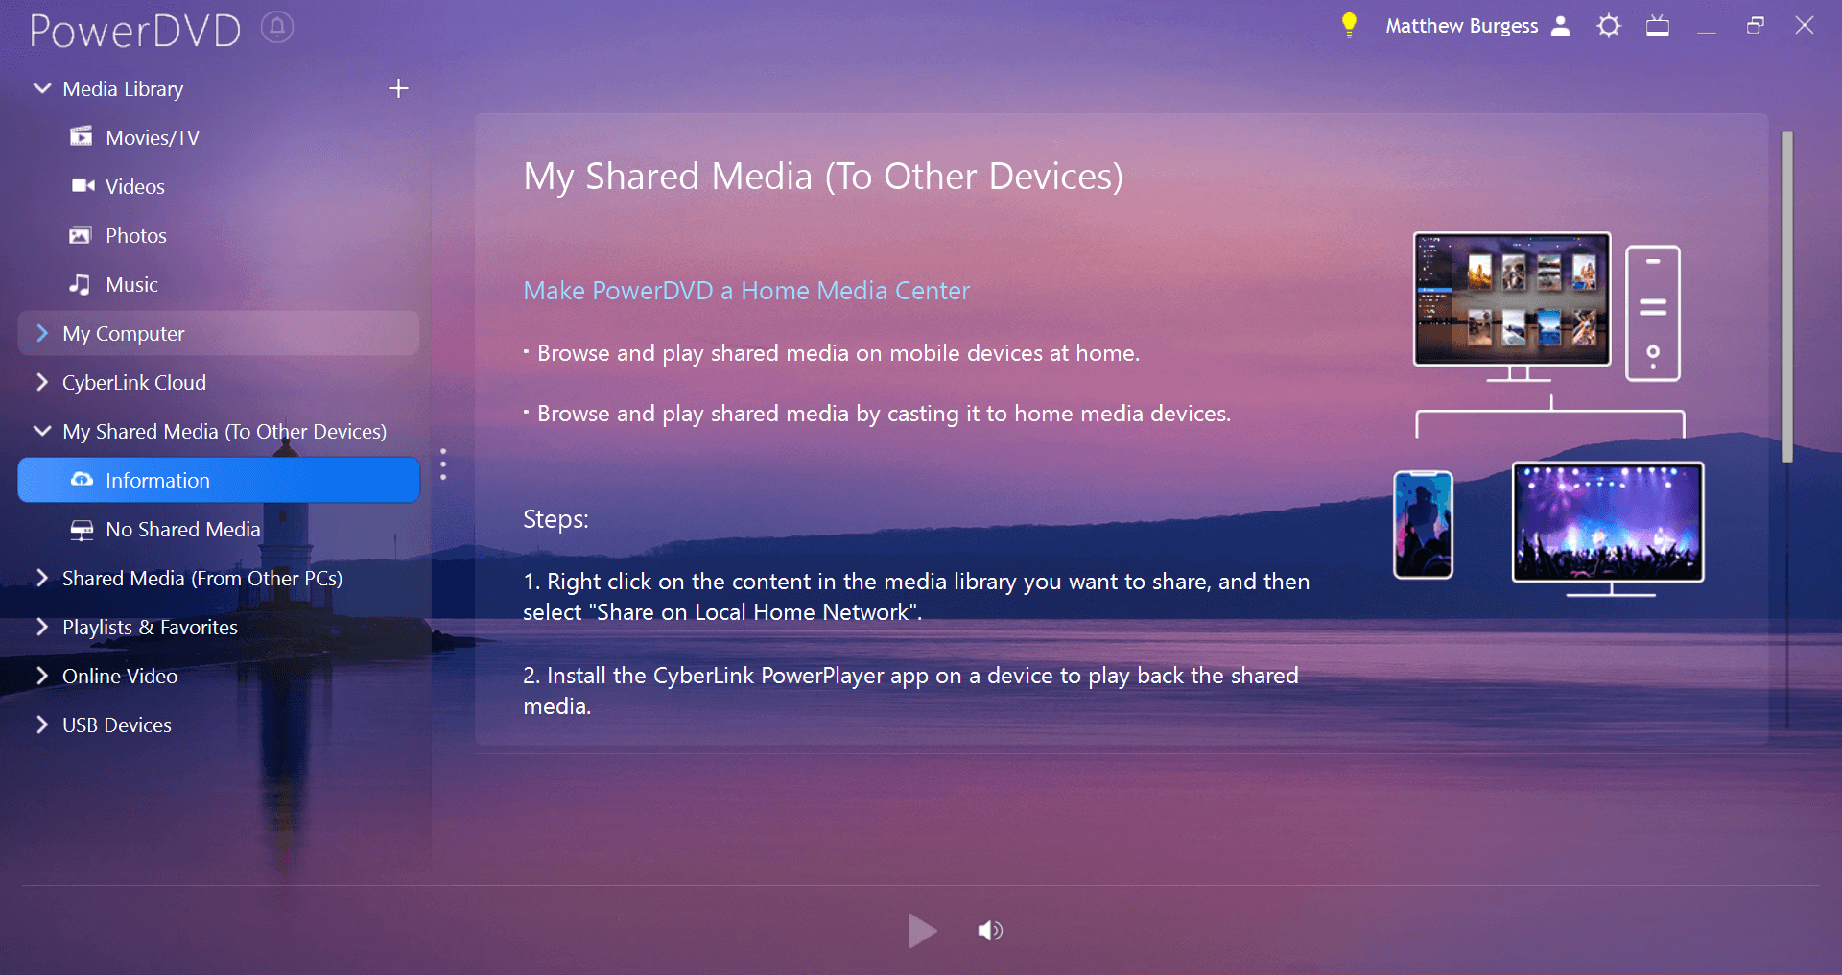This screenshot has width=1842, height=975.
Task: Click the 'Steps:' text
Action: [555, 519]
